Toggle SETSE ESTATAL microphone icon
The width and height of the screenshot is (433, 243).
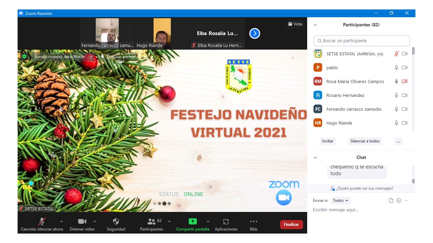click(x=396, y=54)
